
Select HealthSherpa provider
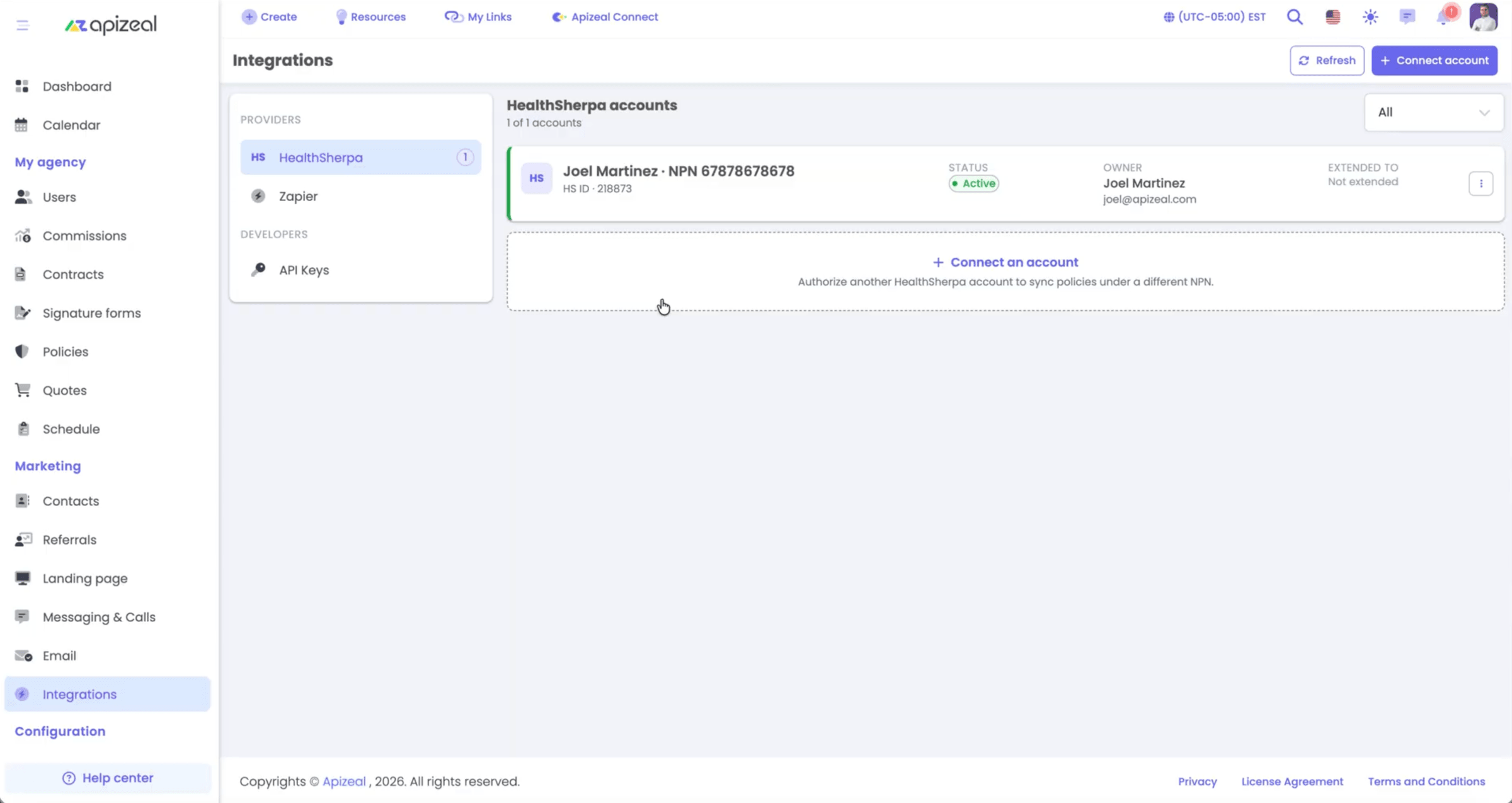(x=360, y=157)
